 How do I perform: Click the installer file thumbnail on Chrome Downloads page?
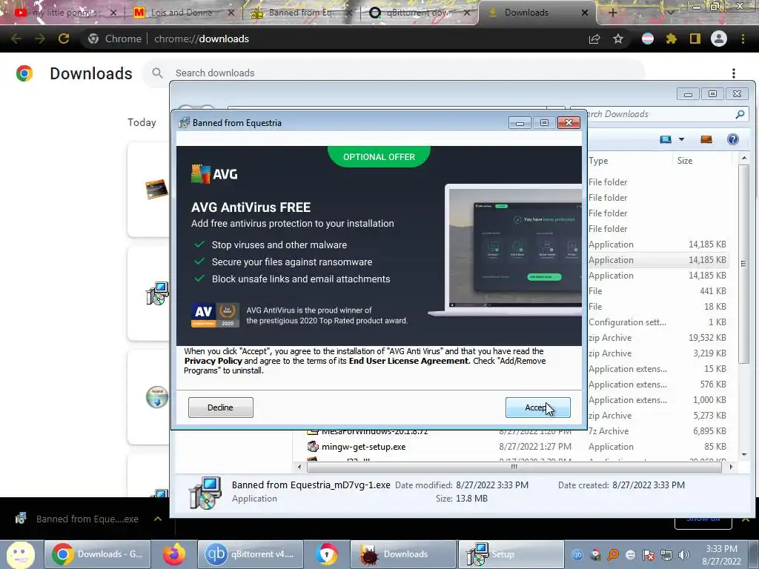pyautogui.click(x=157, y=293)
